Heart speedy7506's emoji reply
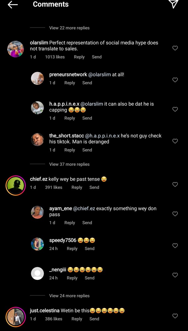The image size is (188, 331). click(175, 246)
